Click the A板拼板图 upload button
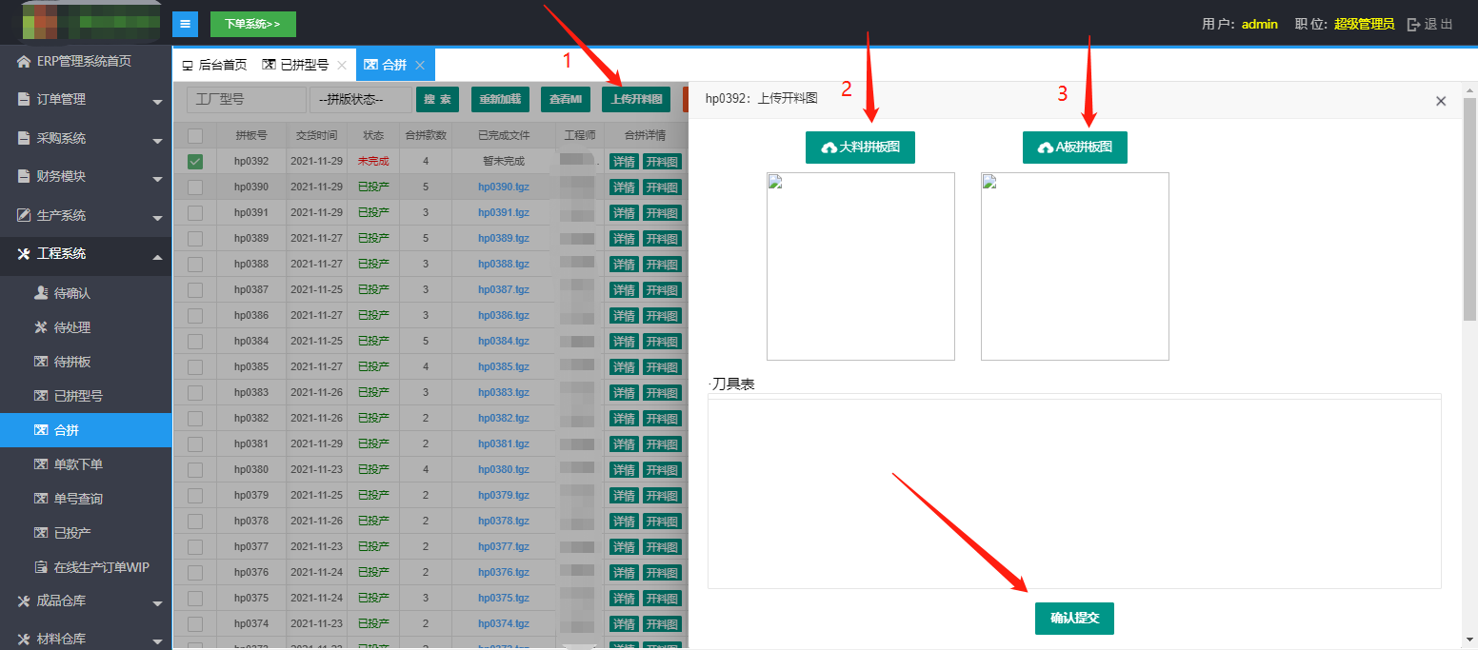The height and width of the screenshot is (650, 1478). click(1074, 148)
